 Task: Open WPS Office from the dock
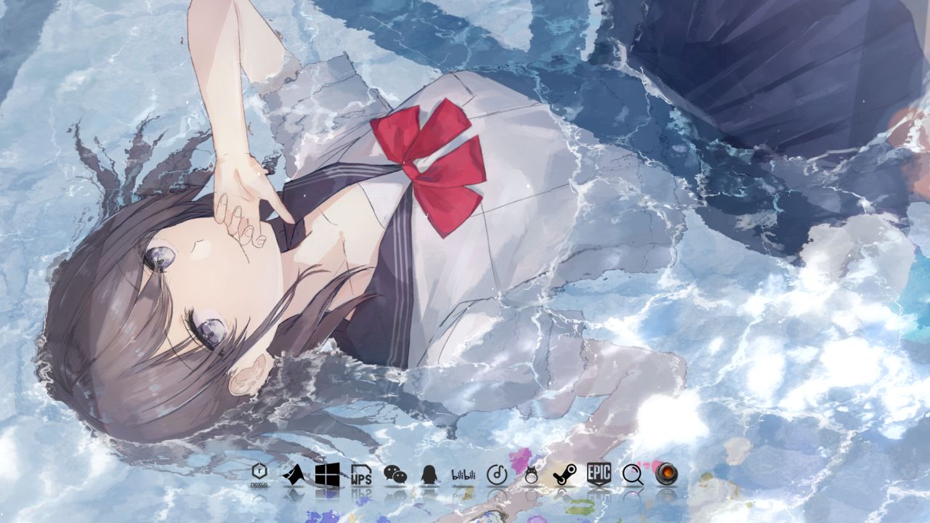coord(361,474)
